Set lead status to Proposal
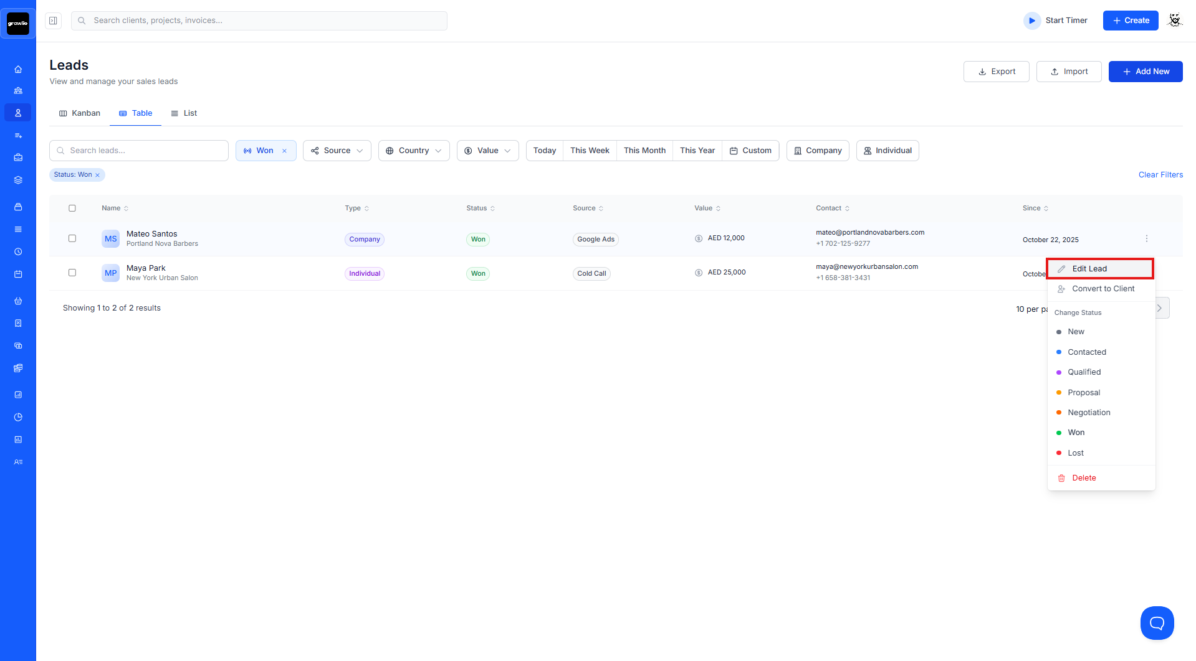Image resolution: width=1196 pixels, height=661 pixels. (x=1101, y=393)
